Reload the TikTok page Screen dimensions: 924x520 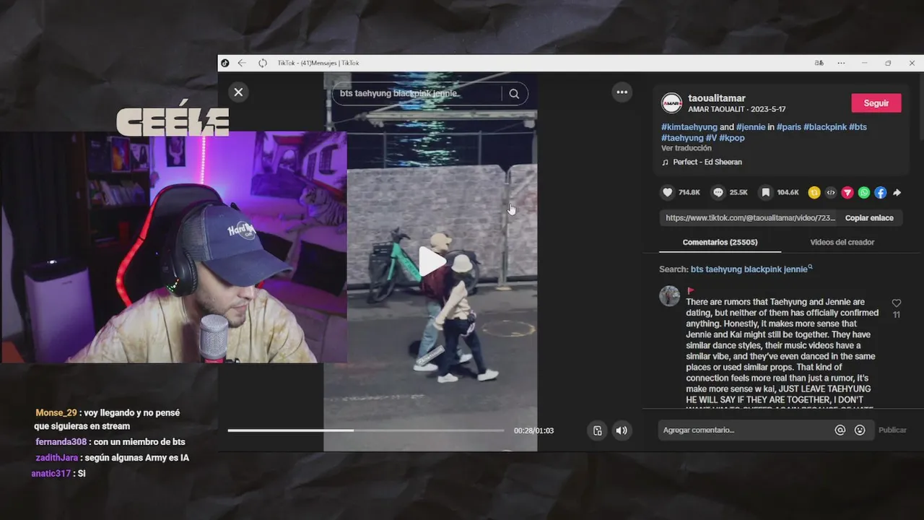[x=262, y=63]
